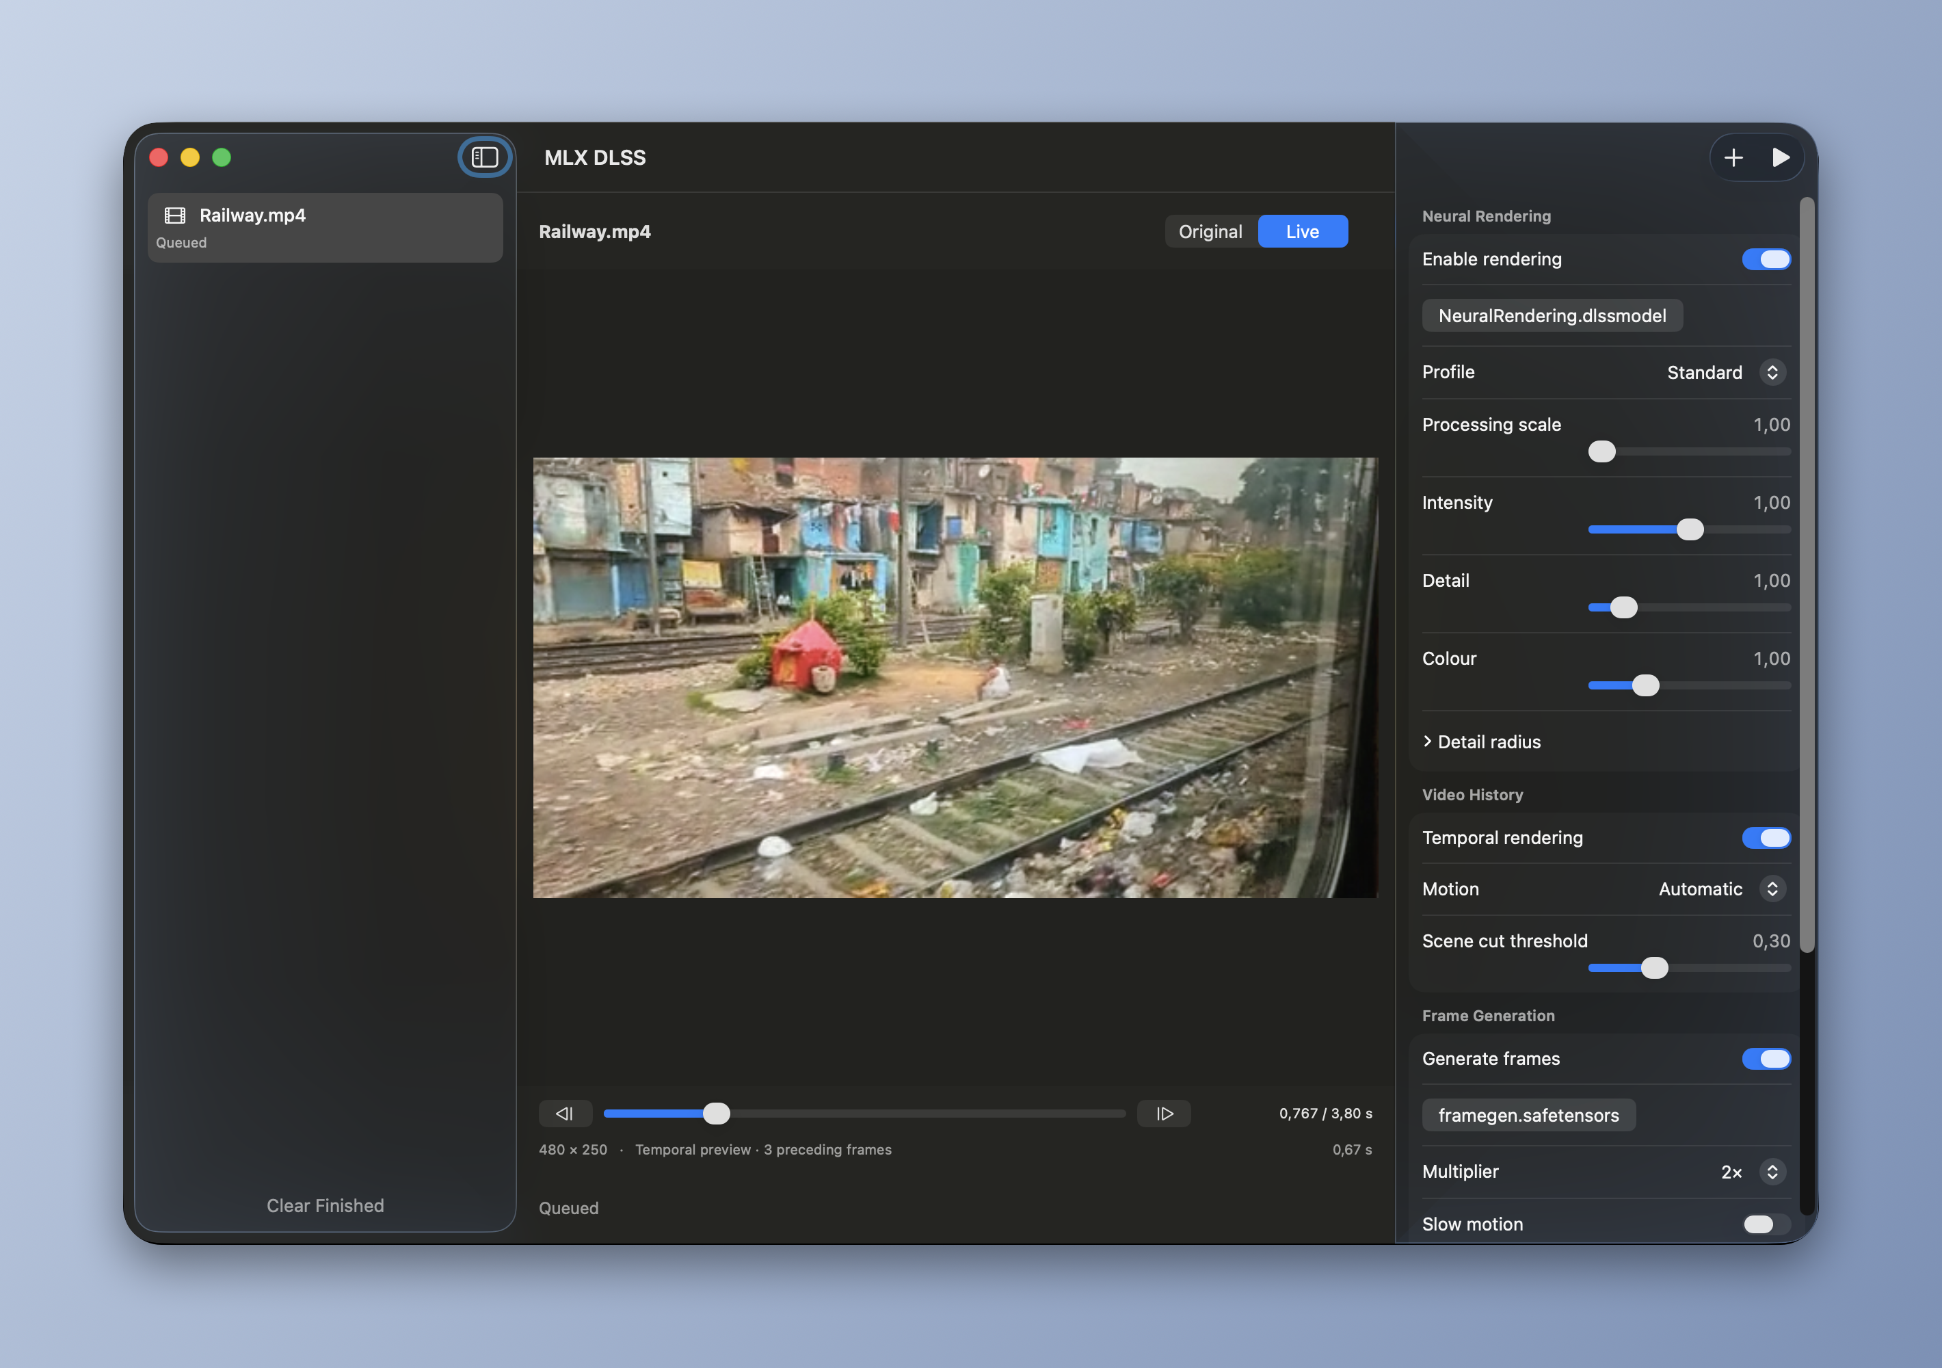Click the Frame Generation section header

1488,1015
